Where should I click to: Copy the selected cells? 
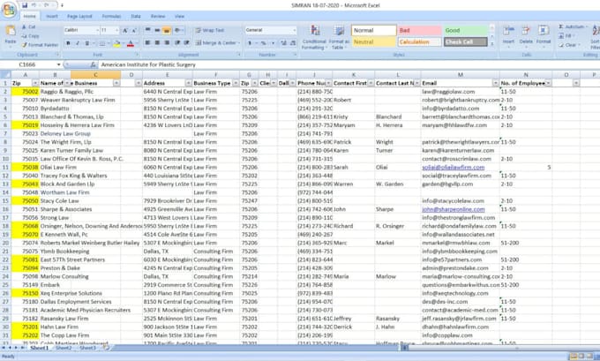[30, 36]
